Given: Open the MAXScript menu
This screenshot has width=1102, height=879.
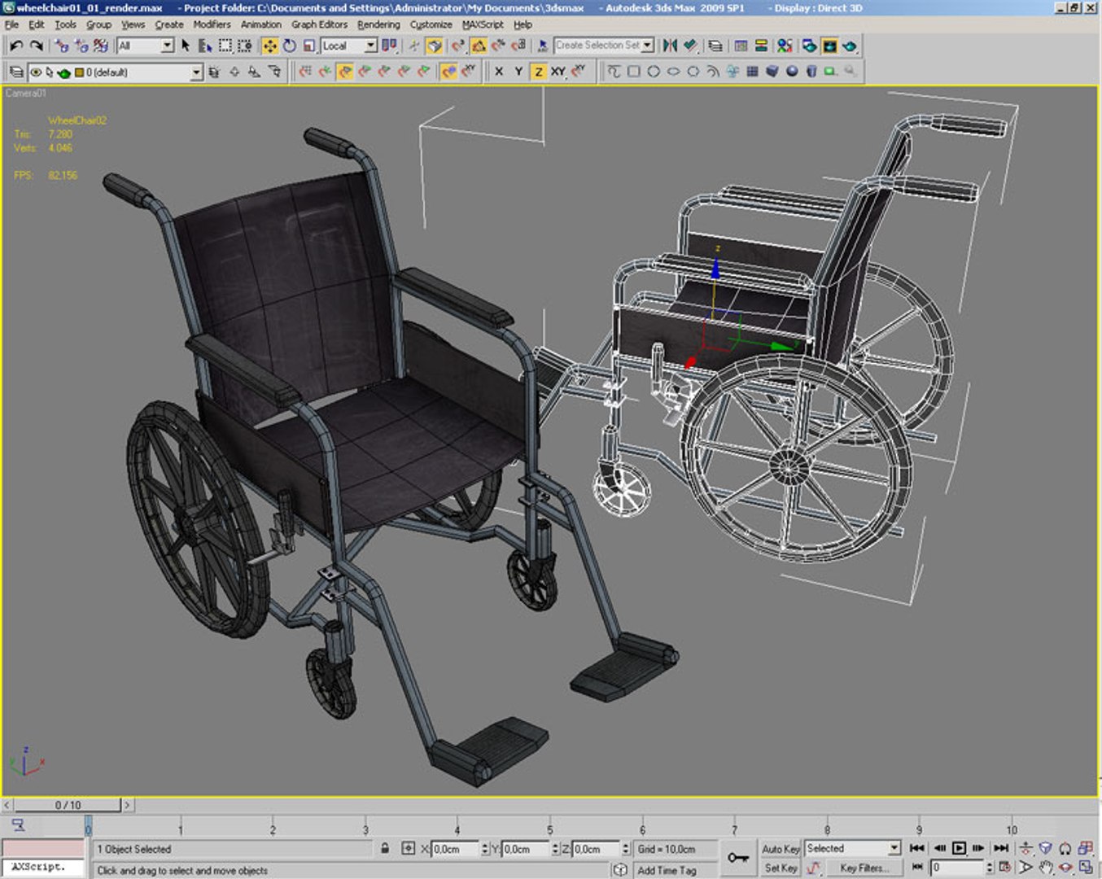Looking at the screenshot, I should (483, 24).
